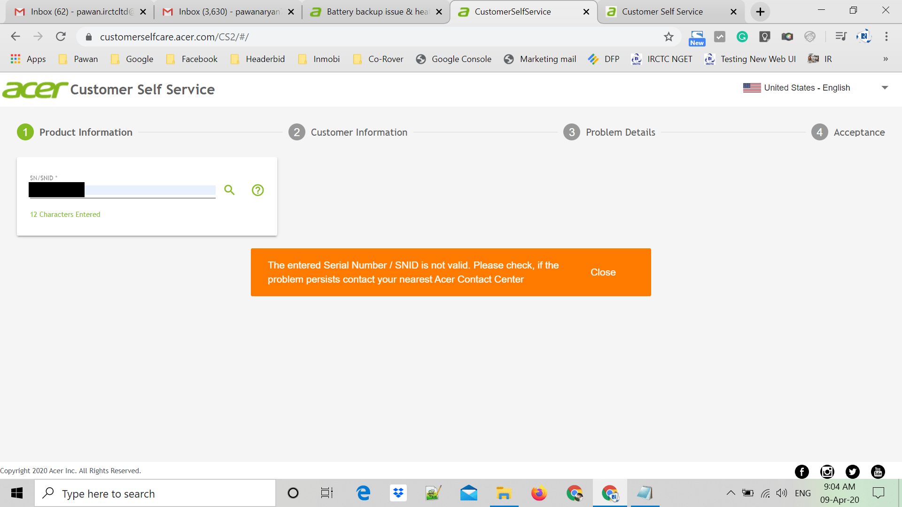
Task: Open Acer's Instagram page icon
Action: coord(827,472)
